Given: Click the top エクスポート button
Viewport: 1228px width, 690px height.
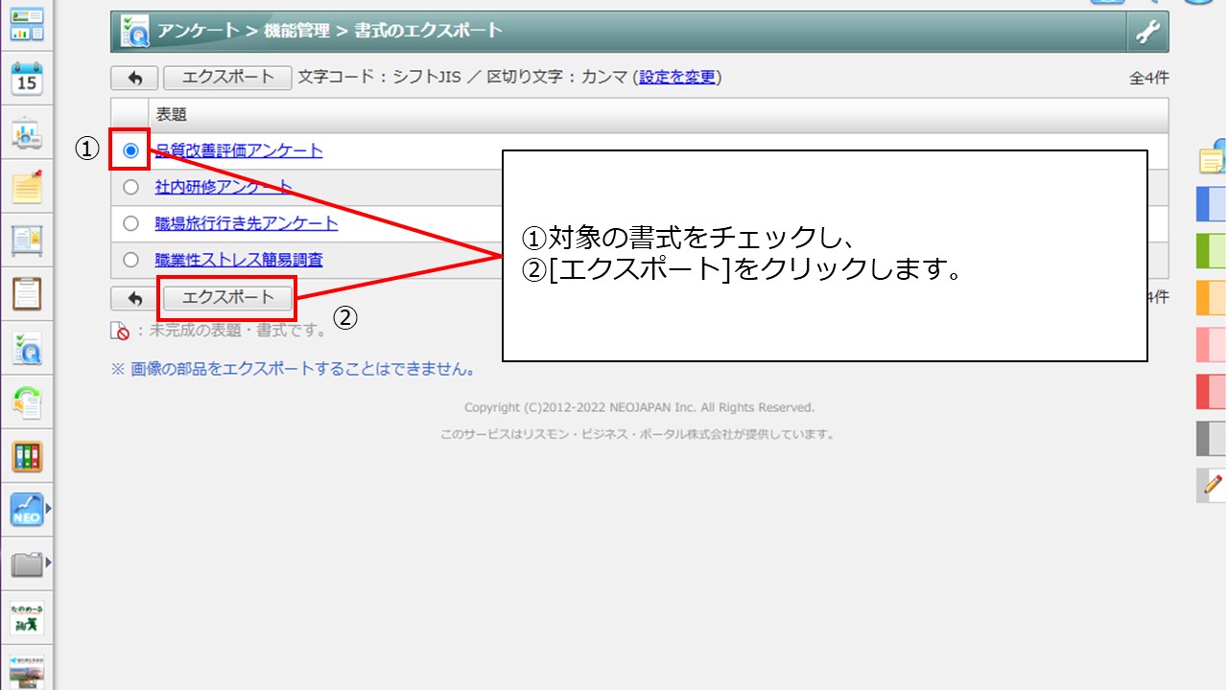Looking at the screenshot, I should point(227,78).
